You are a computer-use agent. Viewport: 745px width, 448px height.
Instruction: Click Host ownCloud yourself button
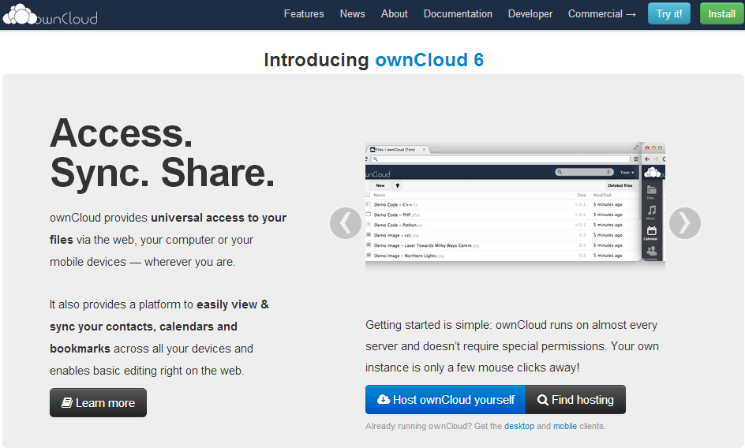tap(446, 400)
